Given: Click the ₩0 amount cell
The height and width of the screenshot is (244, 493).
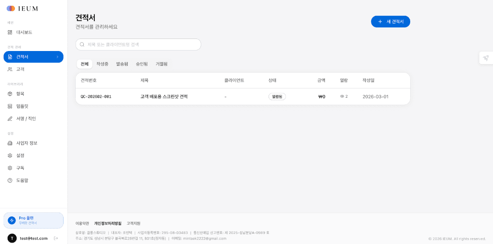Looking at the screenshot, I should [322, 97].
